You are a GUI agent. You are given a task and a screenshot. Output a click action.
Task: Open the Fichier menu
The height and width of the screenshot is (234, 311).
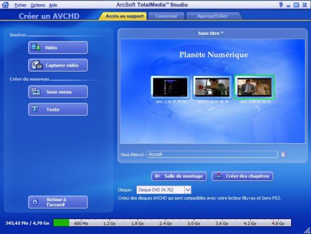21,5
